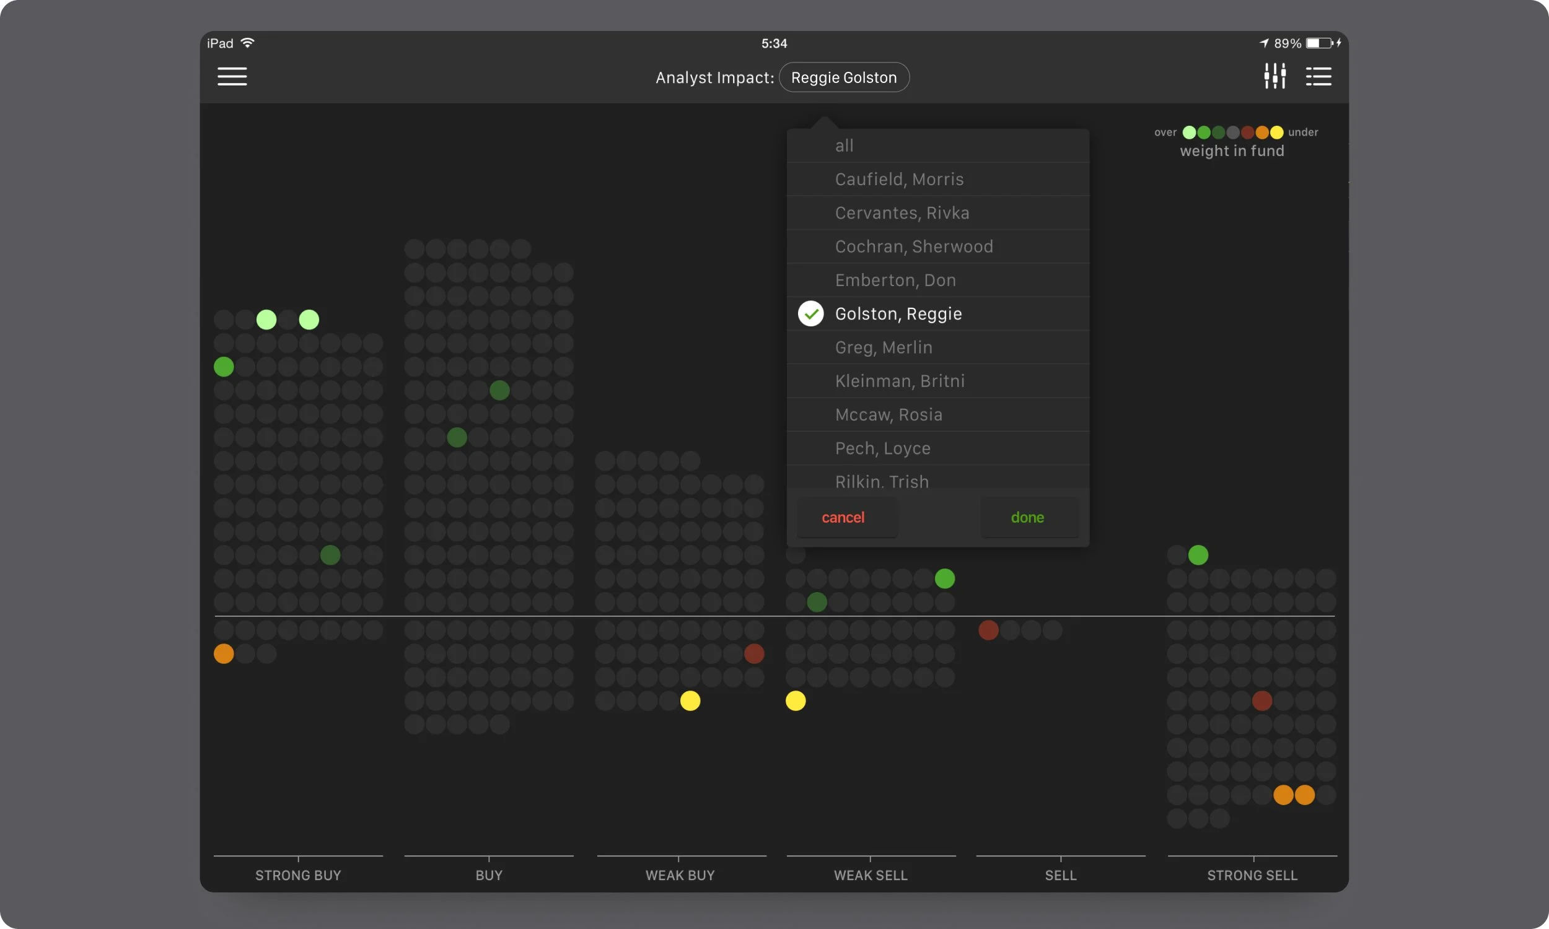Click yellow underweight legend swatch
This screenshot has width=1549, height=929.
[x=1276, y=133]
